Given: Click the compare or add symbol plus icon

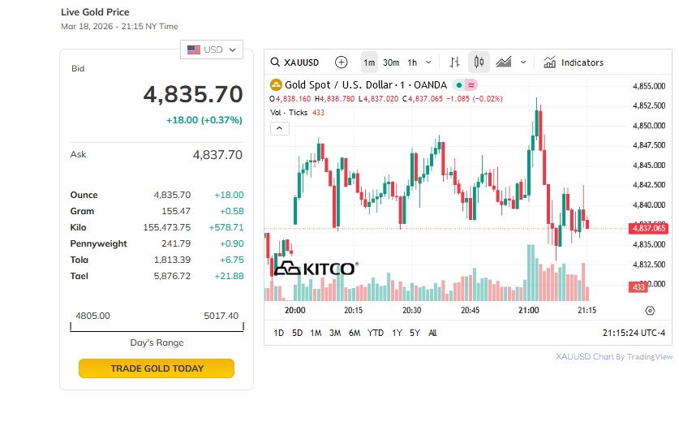Looking at the screenshot, I should 341,62.
